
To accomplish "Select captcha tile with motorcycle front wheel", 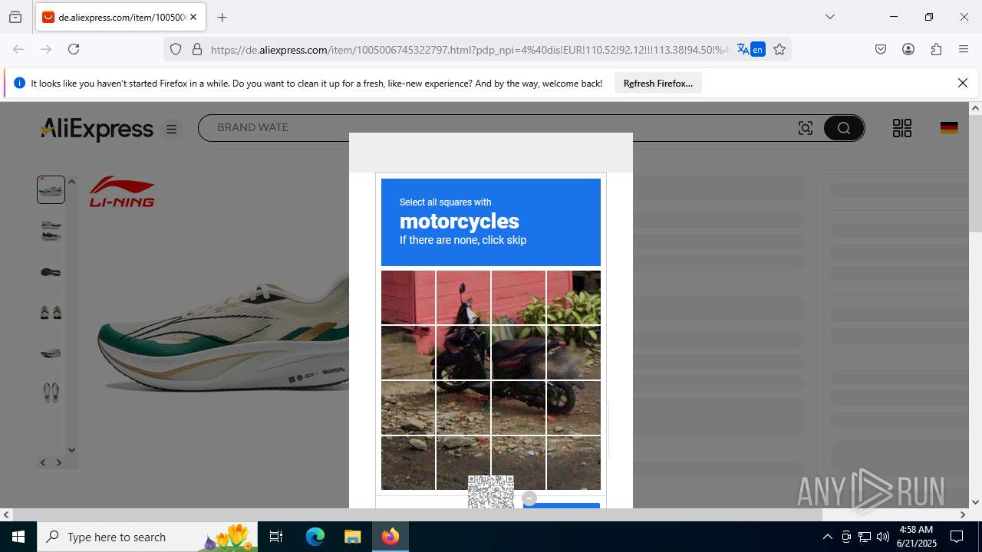I will [463, 408].
